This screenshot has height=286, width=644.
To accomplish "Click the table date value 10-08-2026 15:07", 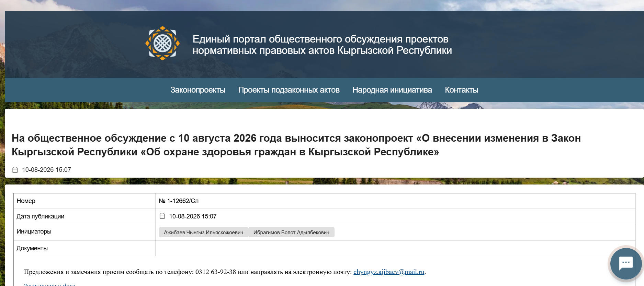I will tap(193, 216).
